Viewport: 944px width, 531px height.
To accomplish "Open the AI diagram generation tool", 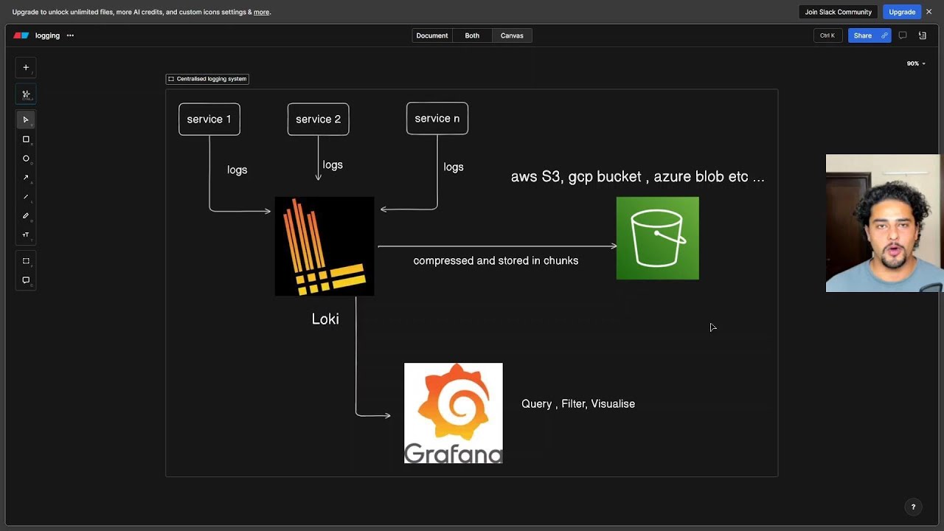I will coord(26,94).
